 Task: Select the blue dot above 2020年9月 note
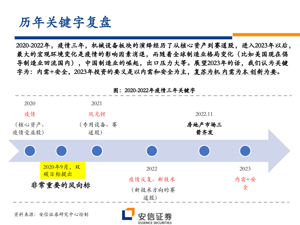tap(61, 151)
